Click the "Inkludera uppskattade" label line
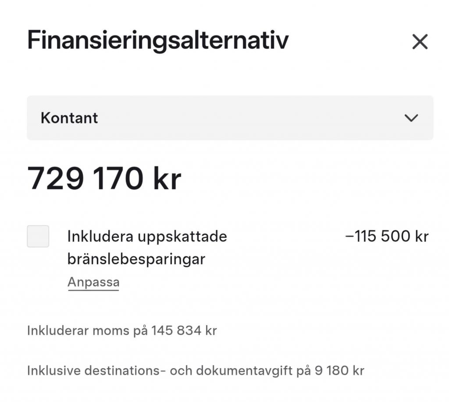 [147, 236]
